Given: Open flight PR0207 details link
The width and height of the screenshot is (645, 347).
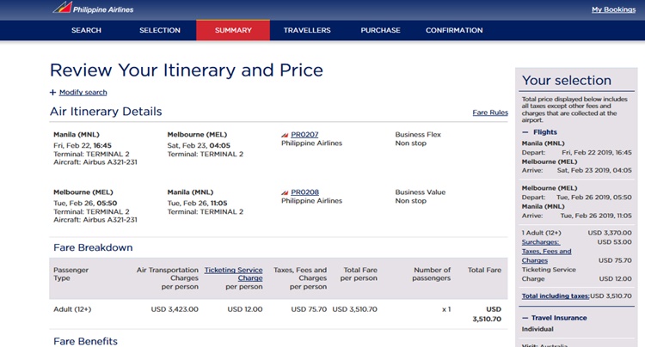Looking at the screenshot, I should 304,135.
